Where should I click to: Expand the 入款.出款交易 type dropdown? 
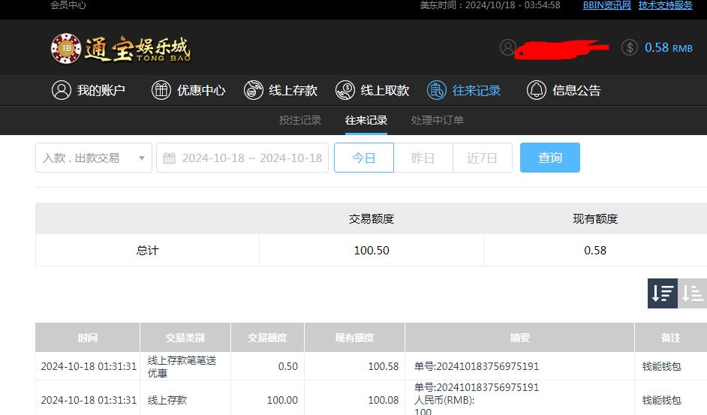(x=94, y=158)
